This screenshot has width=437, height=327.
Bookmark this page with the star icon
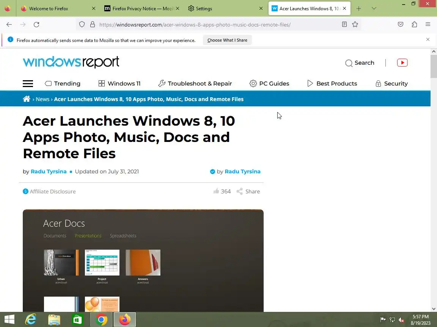click(355, 25)
